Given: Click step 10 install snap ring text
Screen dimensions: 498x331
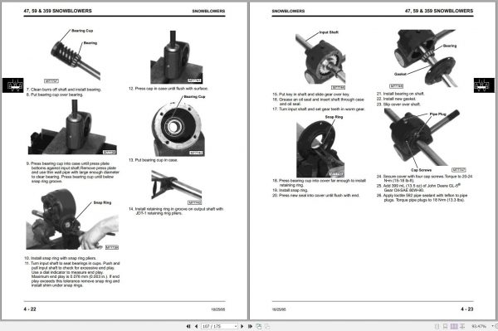Looking at the screenshot, I should point(61,258).
